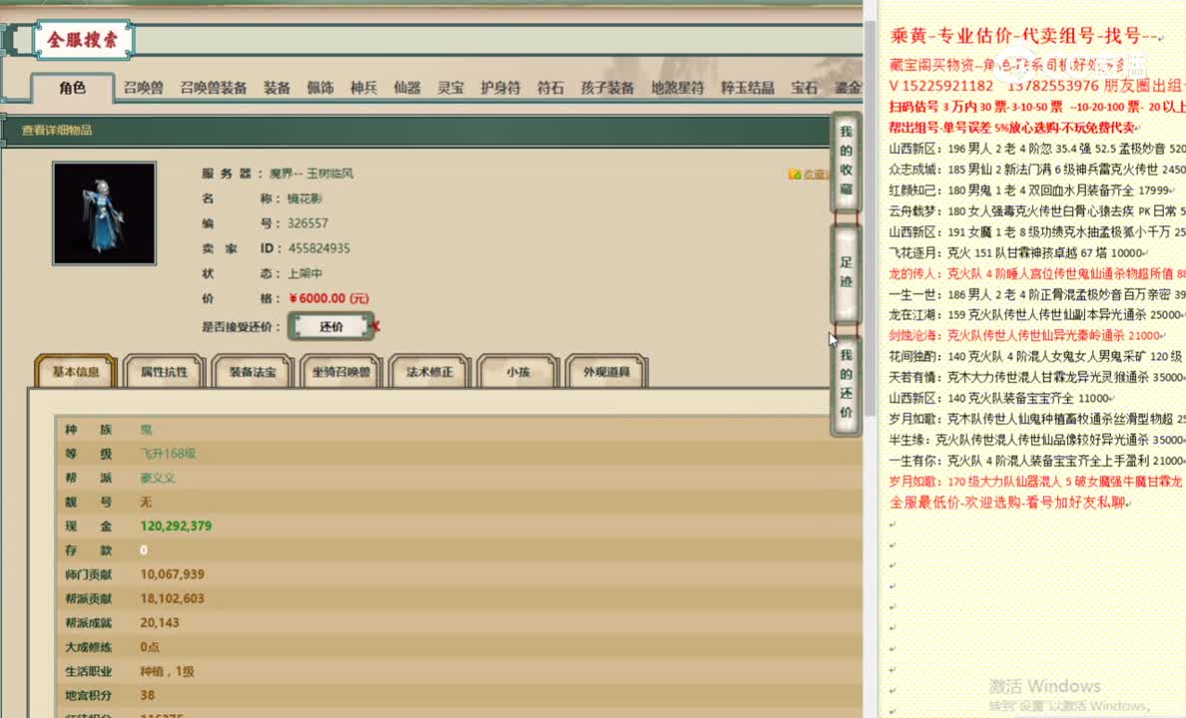Click the status value 上架中
Screen dimensions: 1186x718
[x=304, y=273]
